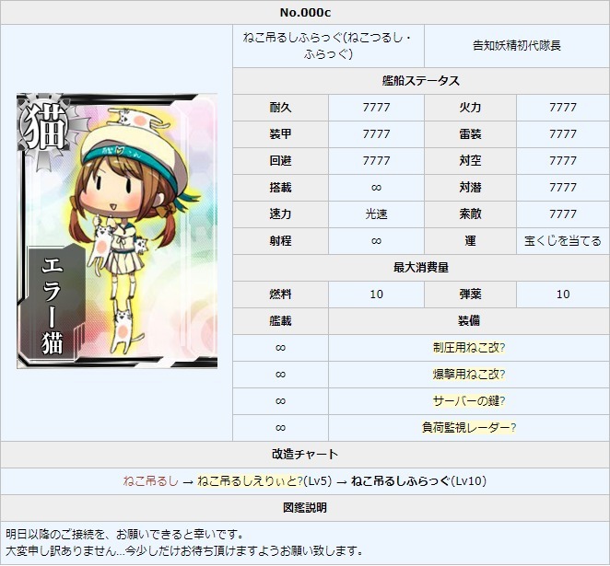The width and height of the screenshot is (610, 566).
Task: Click the 対潜 value 7777
Action: 562,187
